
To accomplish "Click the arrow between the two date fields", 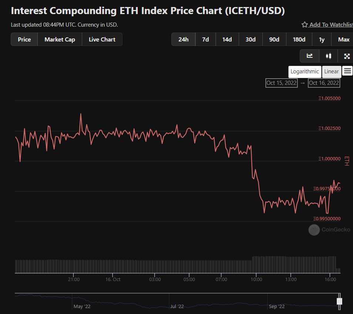I will pos(302,83).
